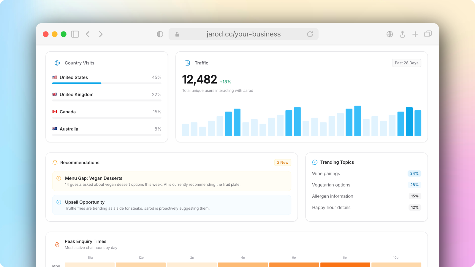Click the darkest blue traffic bar
This screenshot has height=267, width=475.
[x=409, y=122]
